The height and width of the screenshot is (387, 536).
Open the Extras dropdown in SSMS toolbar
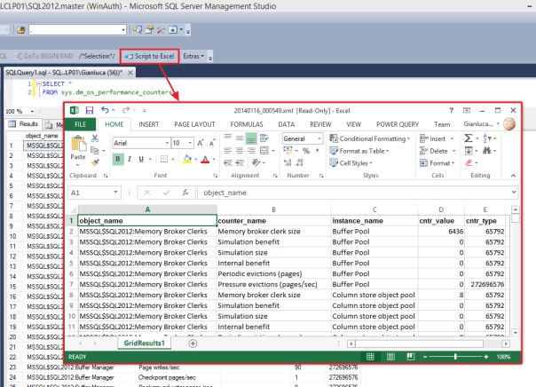[x=193, y=56]
